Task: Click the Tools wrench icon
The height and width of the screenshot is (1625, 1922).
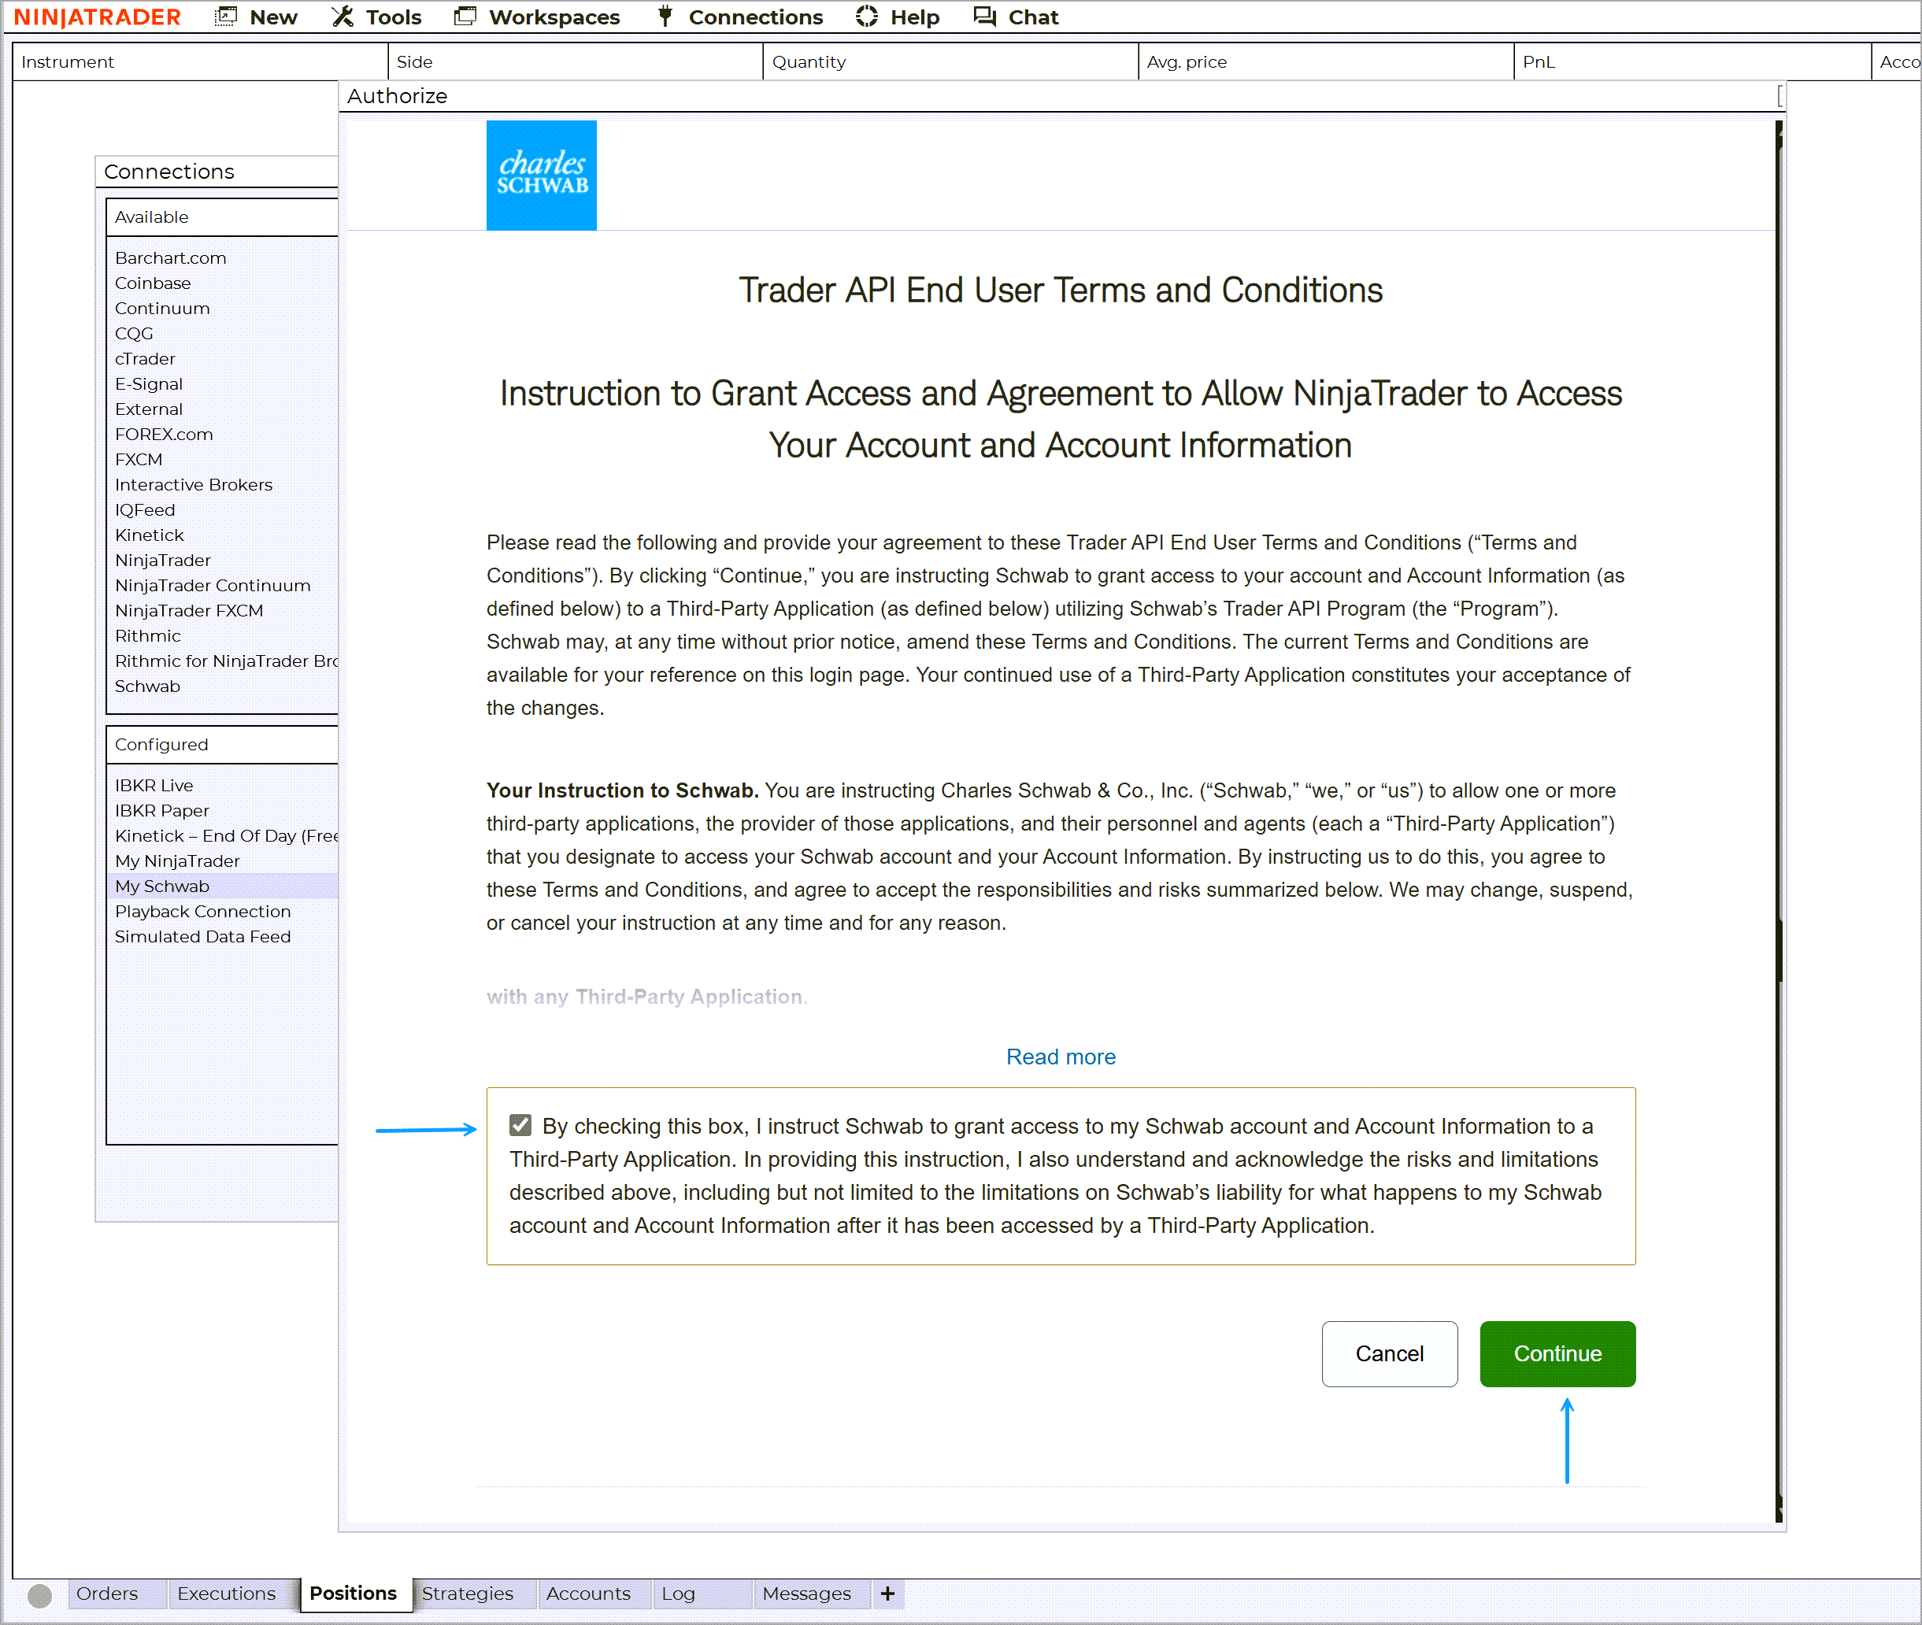Action: point(343,17)
